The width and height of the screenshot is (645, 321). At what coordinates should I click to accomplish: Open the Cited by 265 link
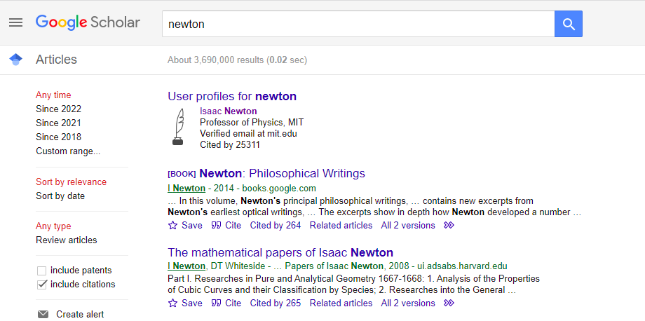point(276,303)
